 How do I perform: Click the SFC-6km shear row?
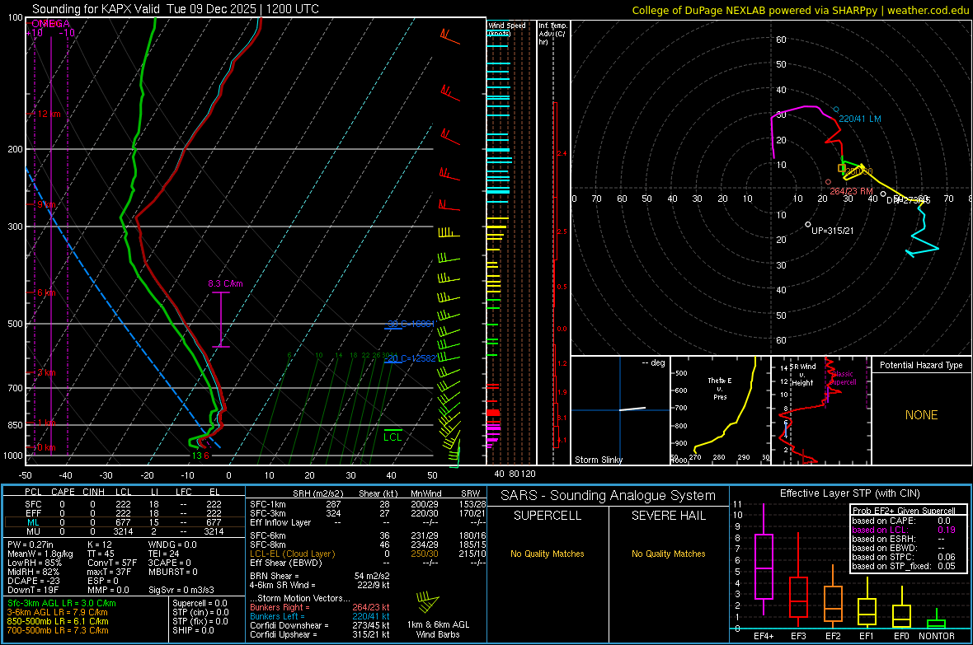(368, 535)
